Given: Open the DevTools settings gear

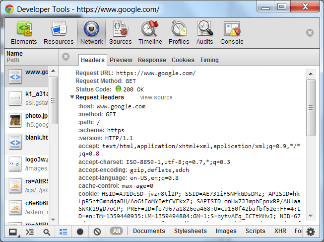Looking at the screenshot, I should 311,232.
